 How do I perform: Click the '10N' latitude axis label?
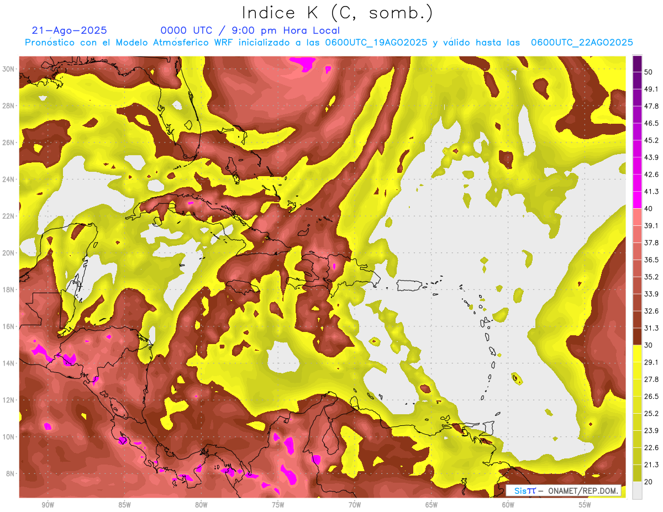tap(9, 437)
